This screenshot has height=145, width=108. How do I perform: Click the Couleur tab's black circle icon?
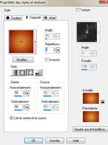[x=8, y=18]
